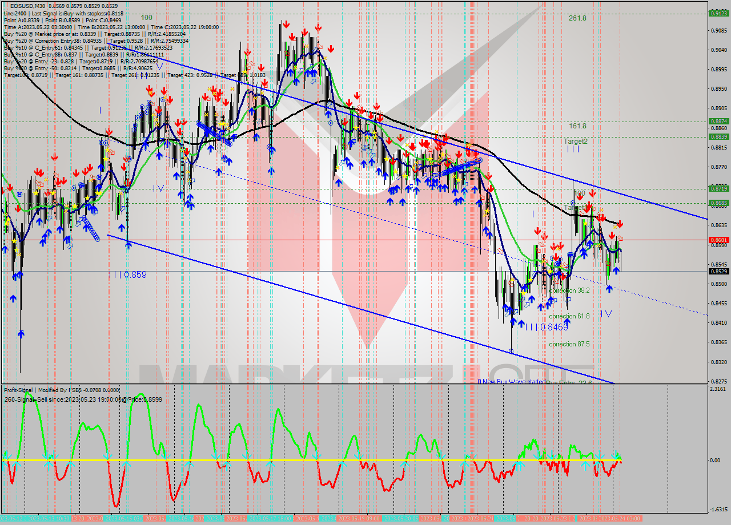Click the green 0.8719 price tag
Screen dimensions: 731x525
[x=718, y=188]
